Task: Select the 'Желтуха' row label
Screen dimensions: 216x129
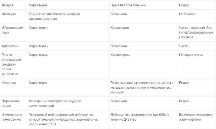Action: tap(8, 14)
